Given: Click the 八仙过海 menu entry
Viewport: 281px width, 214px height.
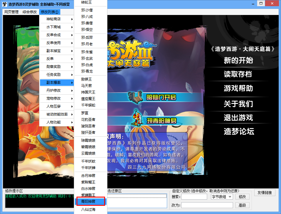Looking at the screenshot, I should click(x=91, y=209).
